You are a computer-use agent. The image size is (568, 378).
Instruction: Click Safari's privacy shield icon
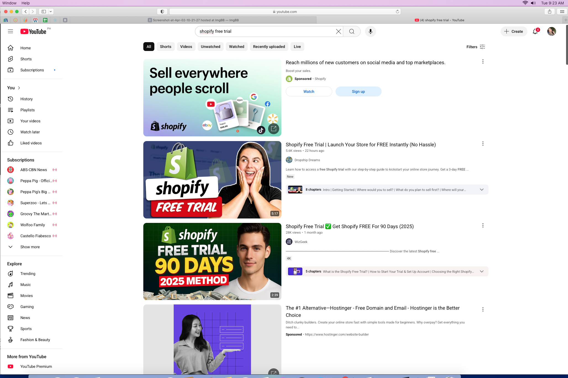click(162, 12)
